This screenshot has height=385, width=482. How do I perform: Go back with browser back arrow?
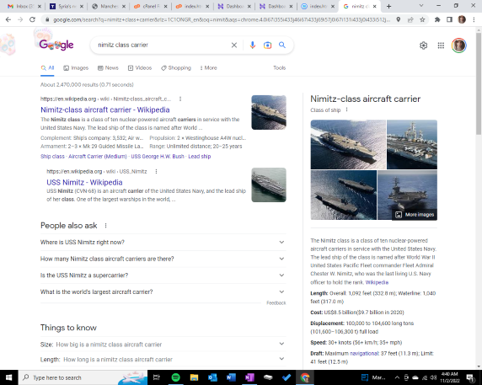(8, 19)
